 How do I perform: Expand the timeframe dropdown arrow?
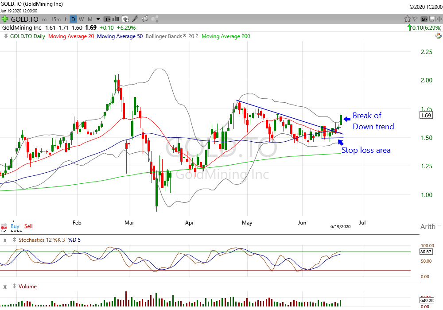coord(98,19)
